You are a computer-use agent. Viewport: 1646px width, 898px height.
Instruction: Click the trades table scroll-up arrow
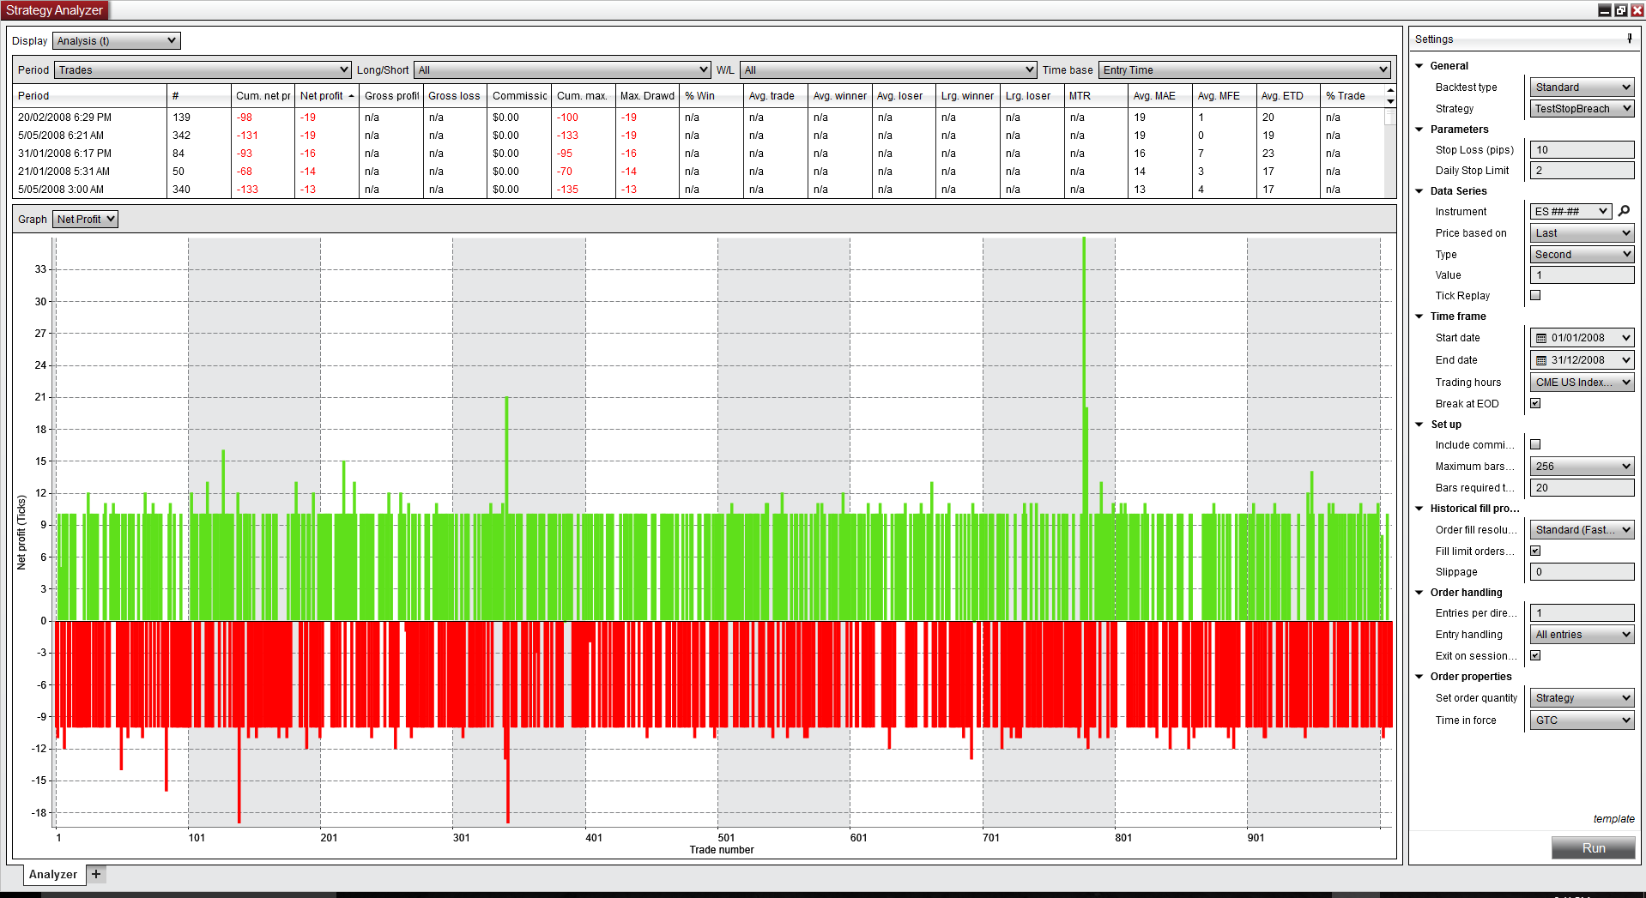[1390, 90]
